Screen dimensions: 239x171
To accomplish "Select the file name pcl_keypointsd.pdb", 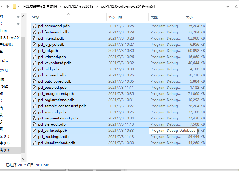I will tap(54, 63).
